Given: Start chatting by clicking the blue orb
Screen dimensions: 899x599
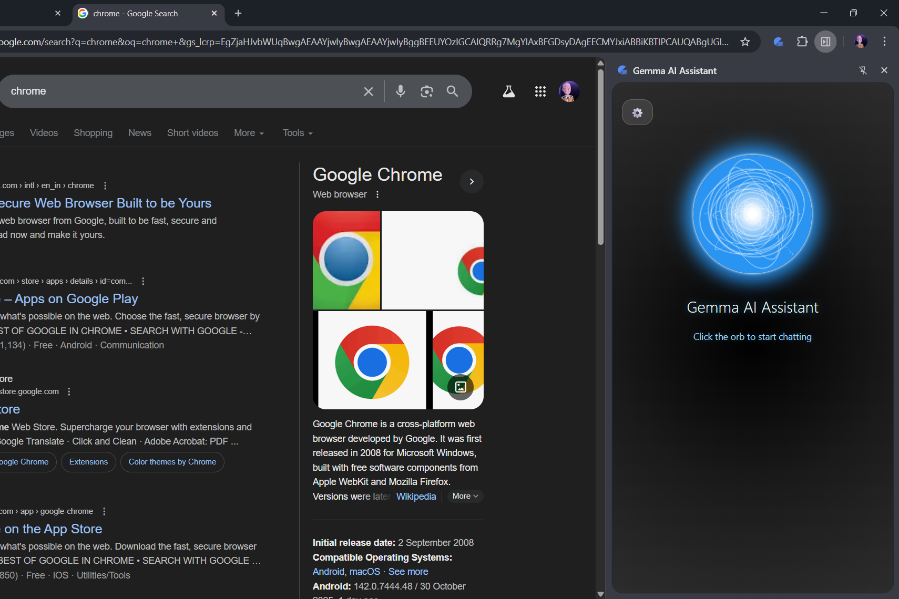Looking at the screenshot, I should 752,214.
